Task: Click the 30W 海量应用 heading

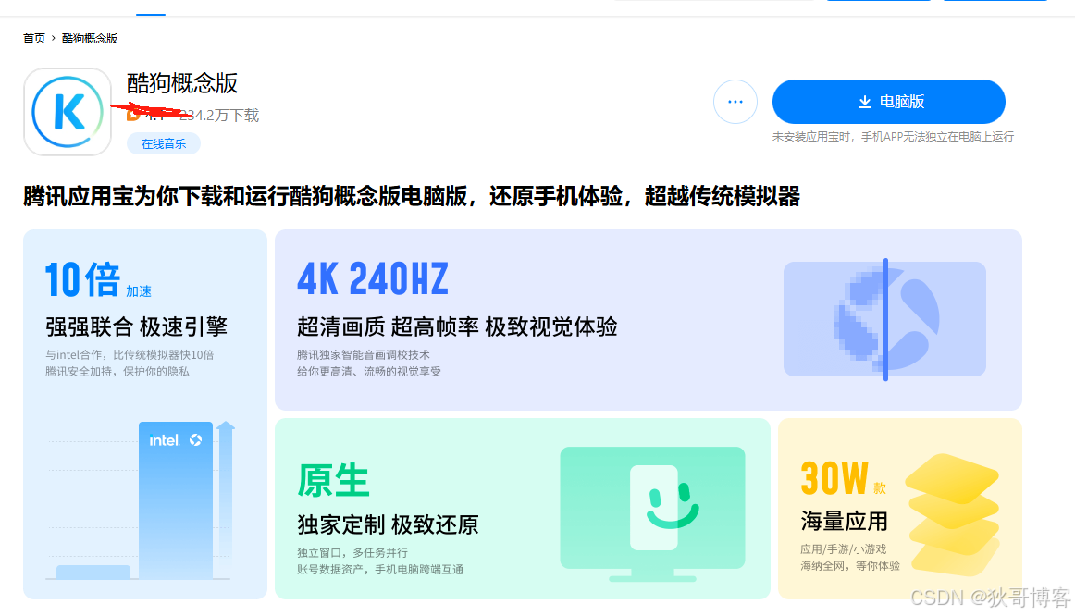Action: (x=844, y=496)
